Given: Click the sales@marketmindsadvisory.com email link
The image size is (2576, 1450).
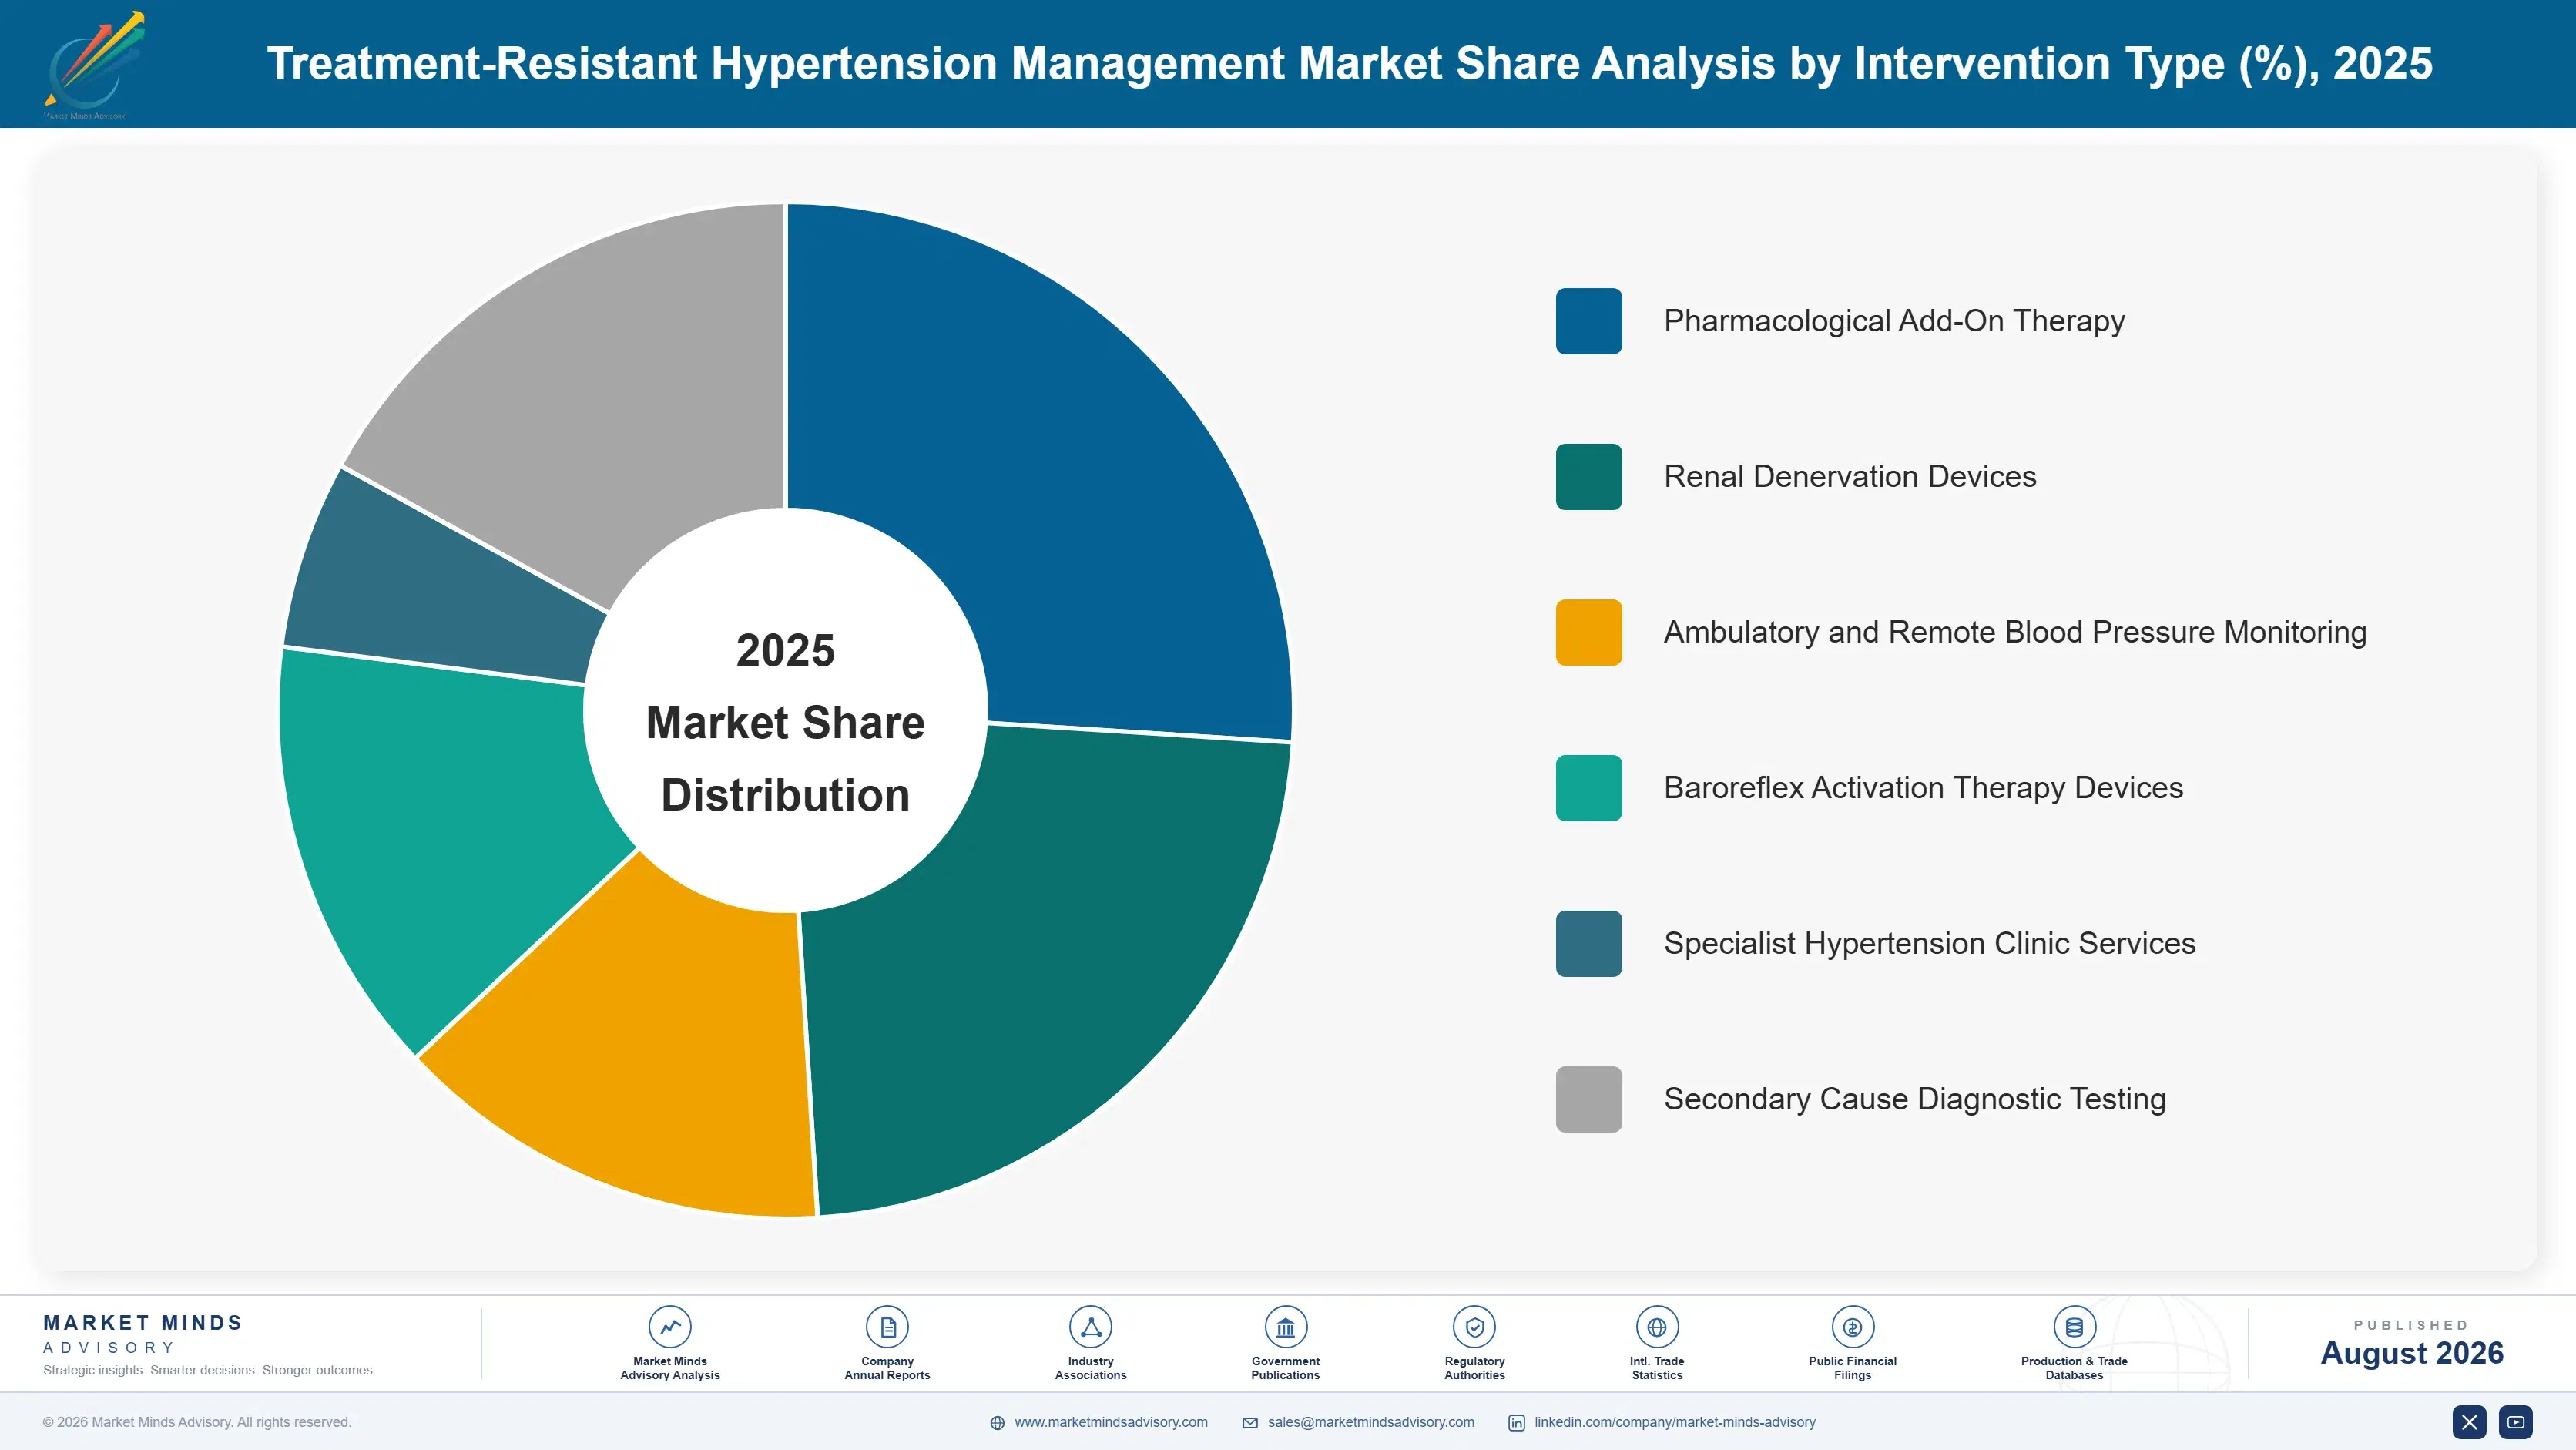Looking at the screenshot, I should click(1371, 1422).
